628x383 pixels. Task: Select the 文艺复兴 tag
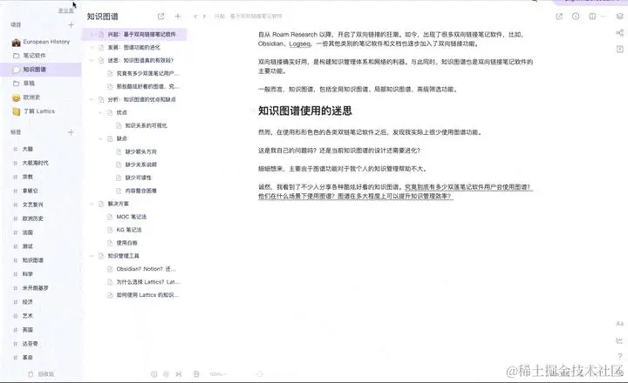pos(33,205)
